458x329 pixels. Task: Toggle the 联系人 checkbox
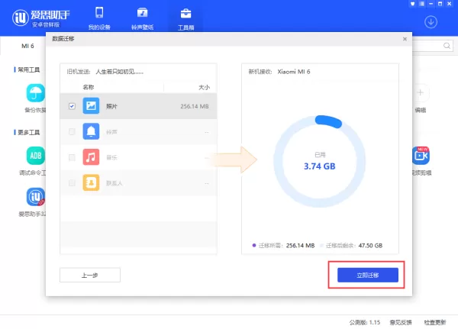click(72, 183)
